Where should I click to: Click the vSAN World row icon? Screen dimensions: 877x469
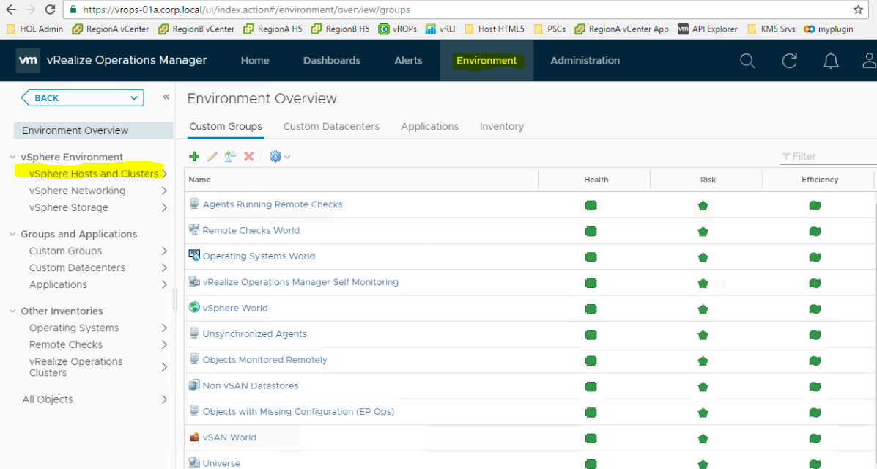(x=194, y=437)
